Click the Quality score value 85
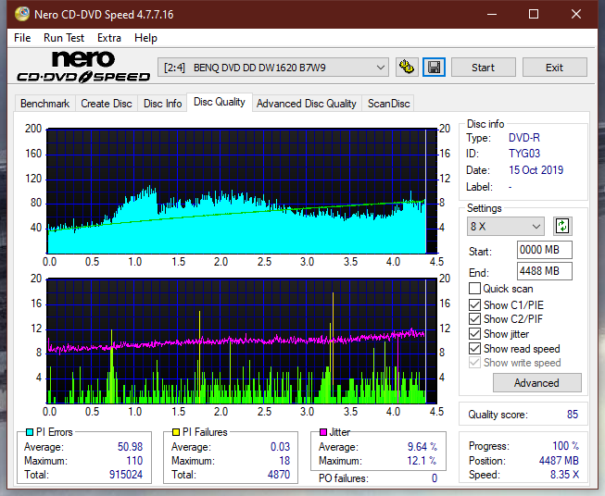Viewport: 605px width, 496px height. 573,415
